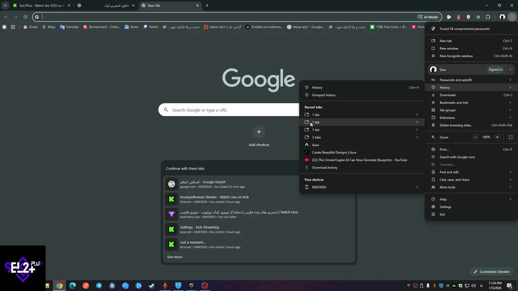Open the Ontdek uw toekoms bookmark
The height and width of the screenshot is (291, 518).
click(264, 27)
